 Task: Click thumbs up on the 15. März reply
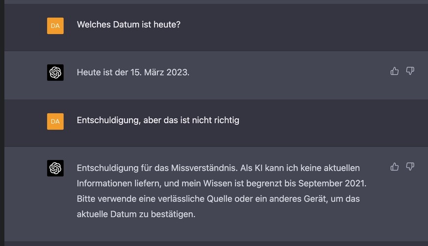(x=395, y=71)
